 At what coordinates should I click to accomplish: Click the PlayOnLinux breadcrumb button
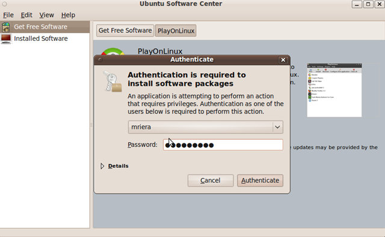[176, 31]
